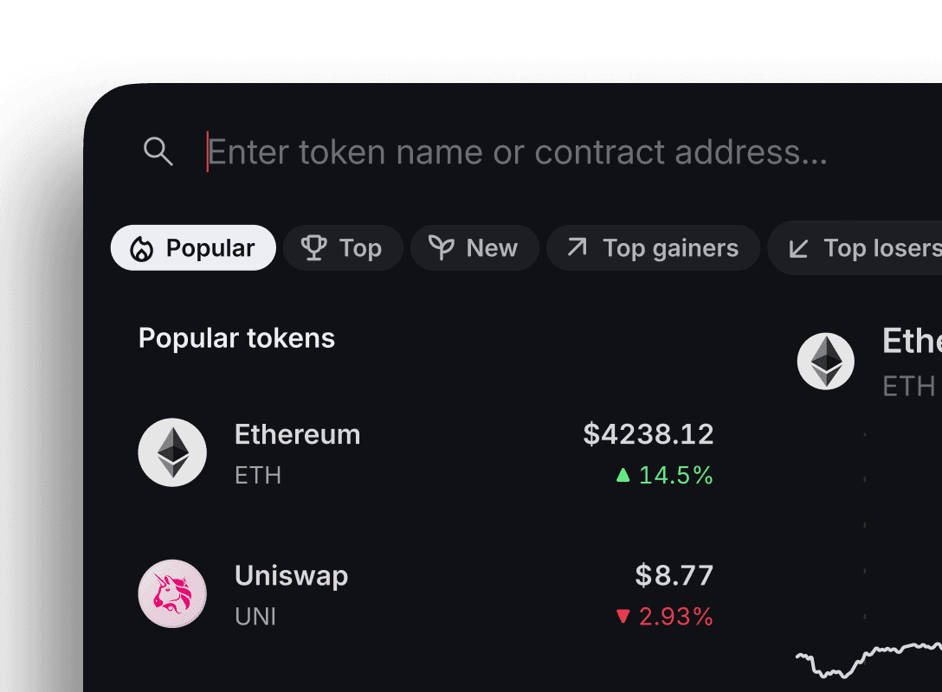
Task: Toggle the Popular filter chip off
Action: point(192,247)
